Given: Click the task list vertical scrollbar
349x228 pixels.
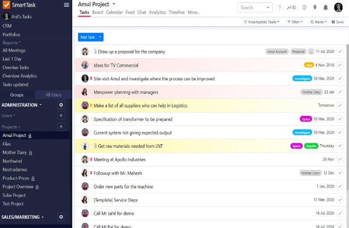Looking at the screenshot, I should 348,117.
